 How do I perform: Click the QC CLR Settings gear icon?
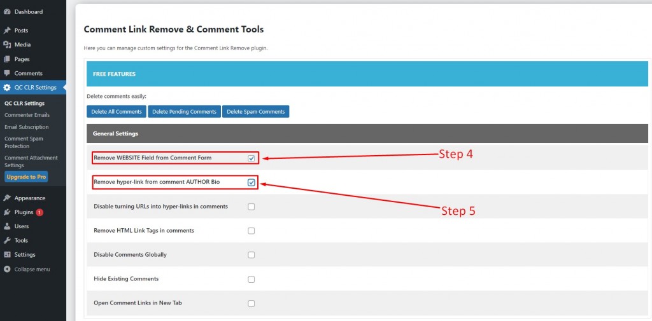pos(7,88)
